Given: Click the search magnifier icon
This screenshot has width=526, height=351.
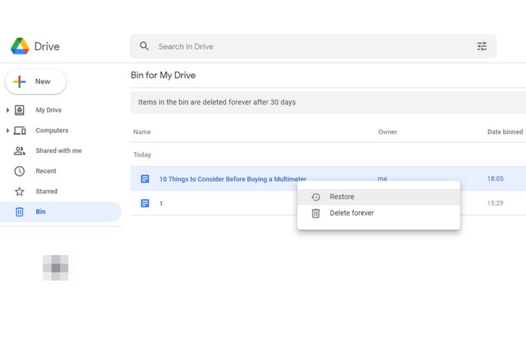Looking at the screenshot, I should click(x=144, y=46).
